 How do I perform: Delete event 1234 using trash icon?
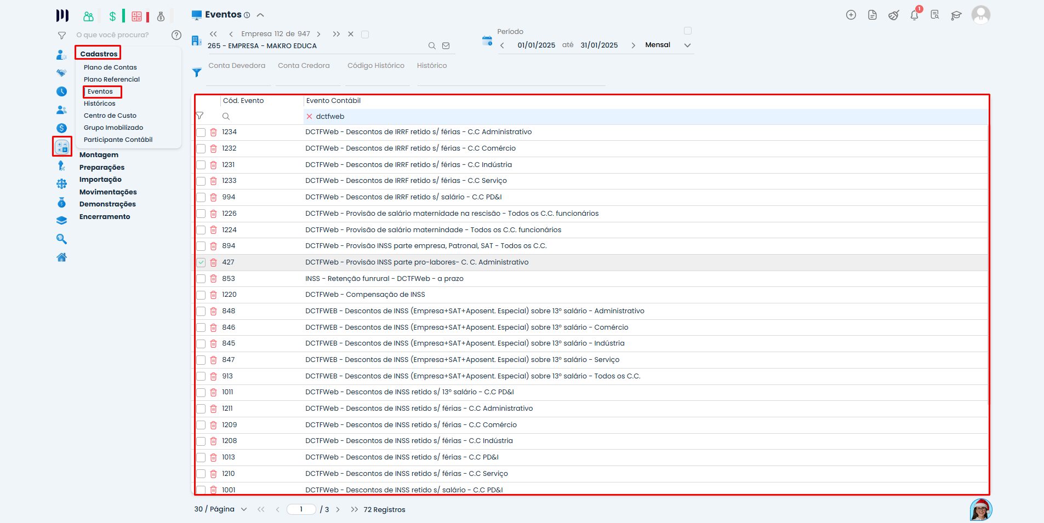click(x=214, y=133)
